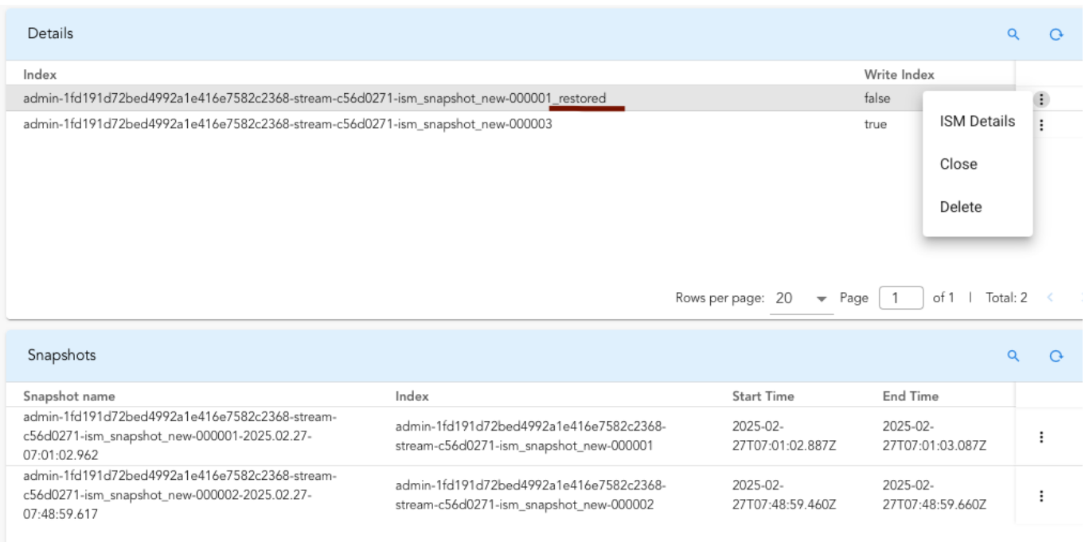This screenshot has width=1089, height=542.
Task: Click the End Time column header
Action: pyautogui.click(x=910, y=396)
